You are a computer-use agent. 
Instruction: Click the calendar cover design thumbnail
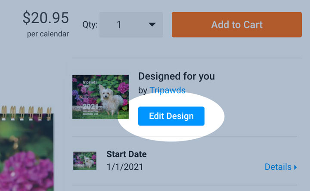[x=100, y=97]
